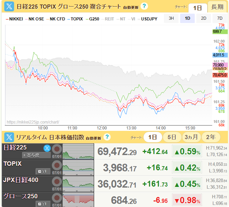Open the グロース250 mini chart thumbnail
229x207 pixels.
(78, 200)
